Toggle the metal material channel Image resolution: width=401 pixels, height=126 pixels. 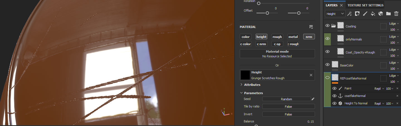tap(293, 37)
